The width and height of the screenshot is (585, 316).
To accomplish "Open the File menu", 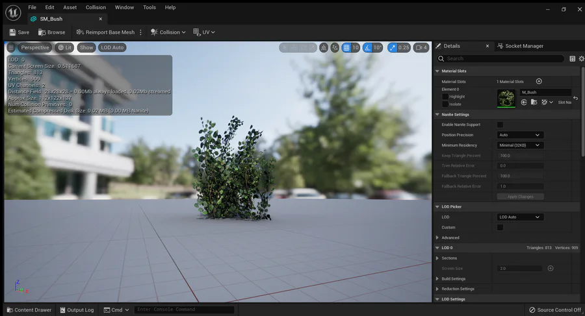I will 32,7.
